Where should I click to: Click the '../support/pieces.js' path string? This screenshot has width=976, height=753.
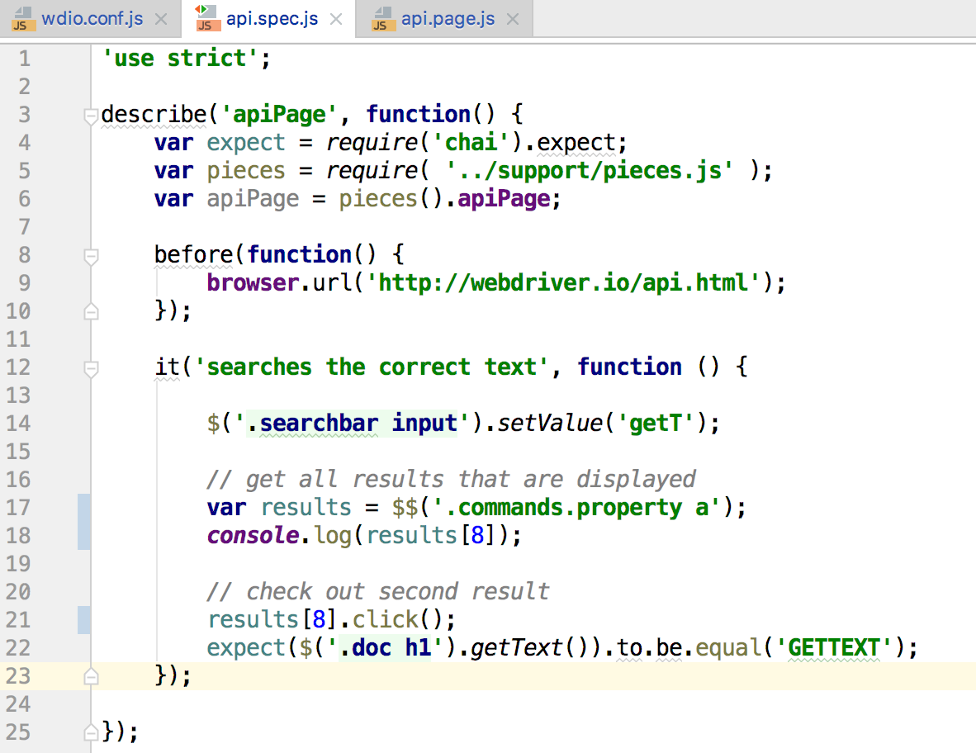tap(590, 171)
